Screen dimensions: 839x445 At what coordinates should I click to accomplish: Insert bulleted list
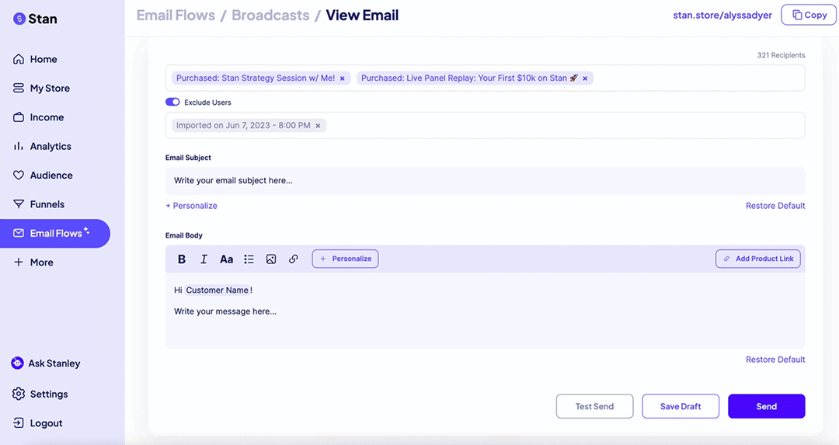tap(249, 259)
